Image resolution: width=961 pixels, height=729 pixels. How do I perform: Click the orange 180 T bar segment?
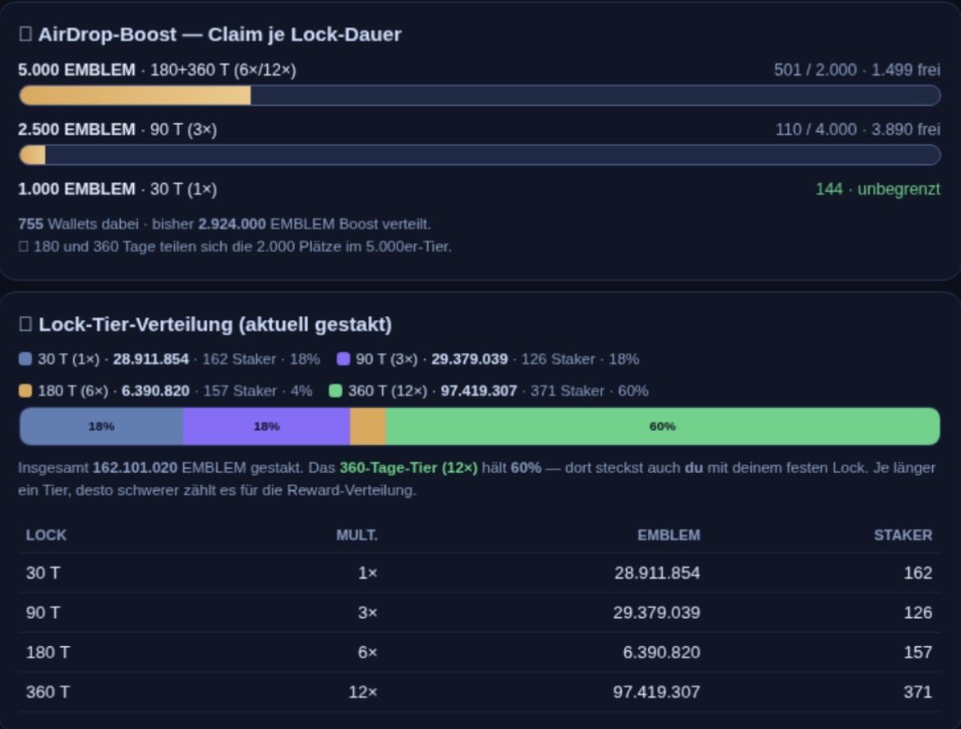(x=368, y=426)
